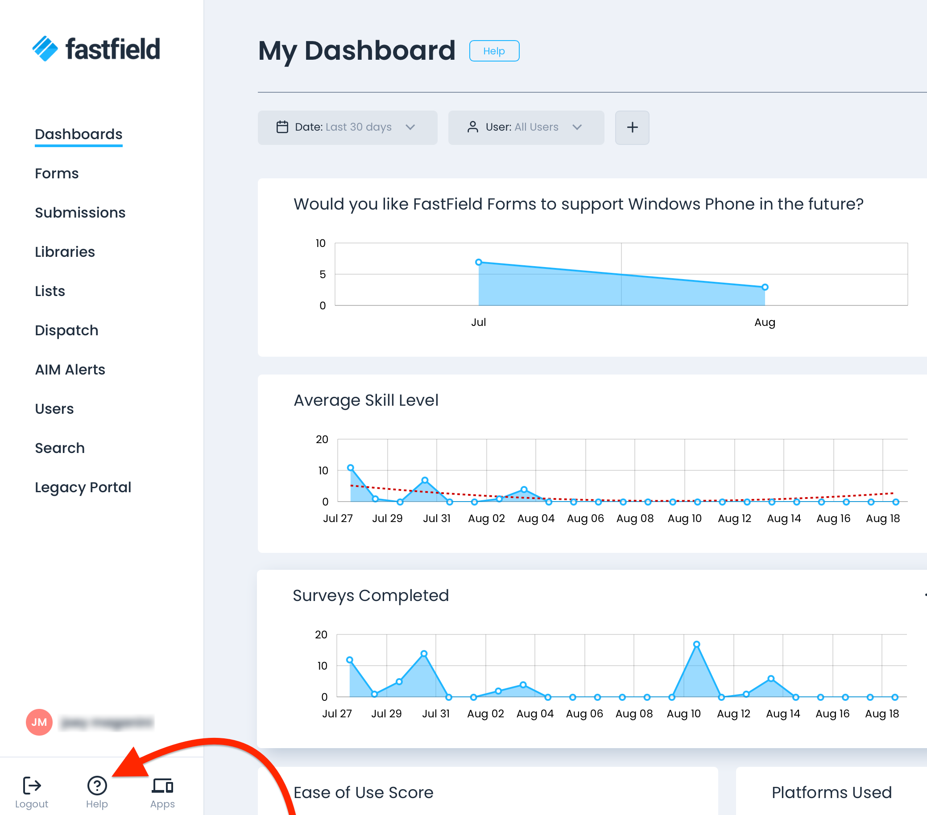Open Libraries in the sidebar
This screenshot has height=815, width=927.
pos(65,251)
